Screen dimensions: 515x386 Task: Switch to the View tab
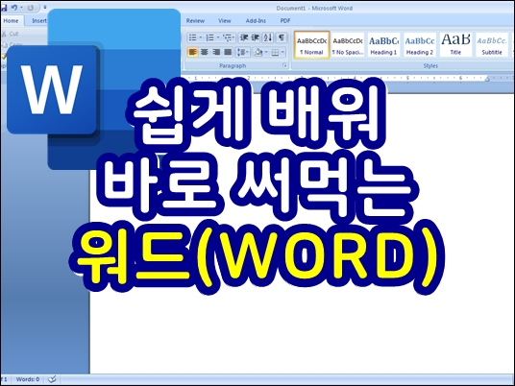224,21
